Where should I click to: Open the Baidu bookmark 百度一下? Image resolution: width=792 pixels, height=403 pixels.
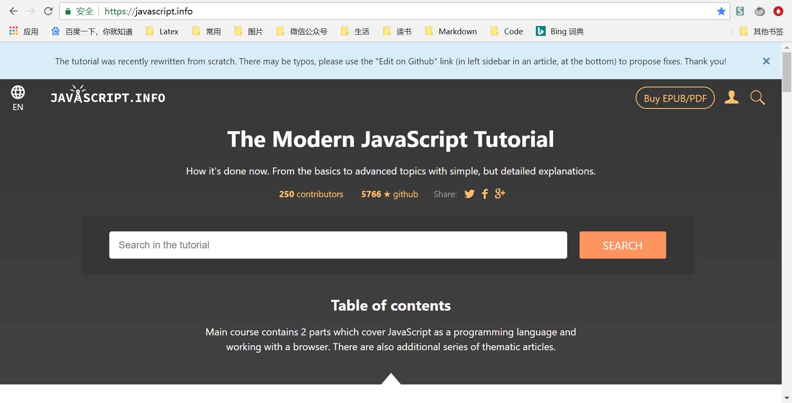pos(92,31)
